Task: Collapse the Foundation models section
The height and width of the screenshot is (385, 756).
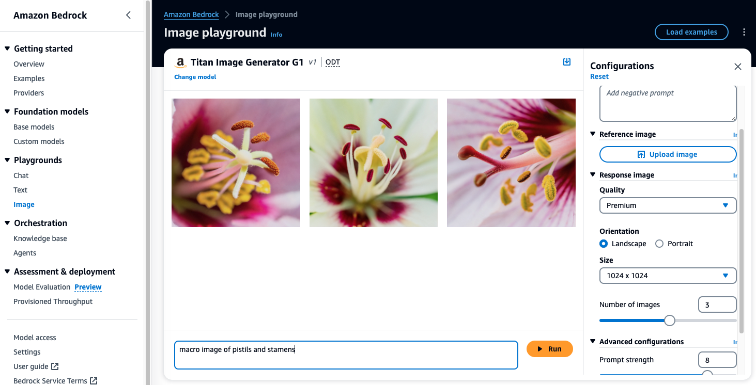Action: pos(7,111)
